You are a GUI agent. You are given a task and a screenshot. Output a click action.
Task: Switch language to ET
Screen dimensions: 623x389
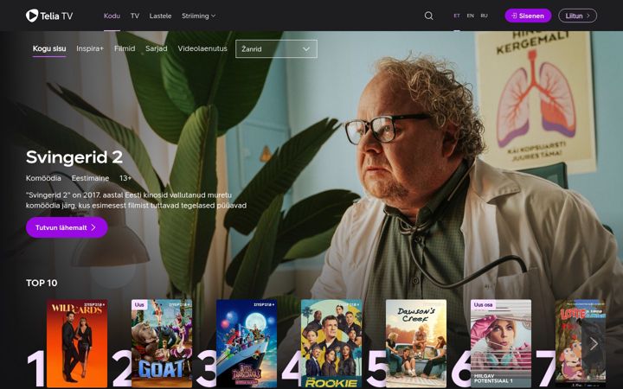pyautogui.click(x=457, y=16)
